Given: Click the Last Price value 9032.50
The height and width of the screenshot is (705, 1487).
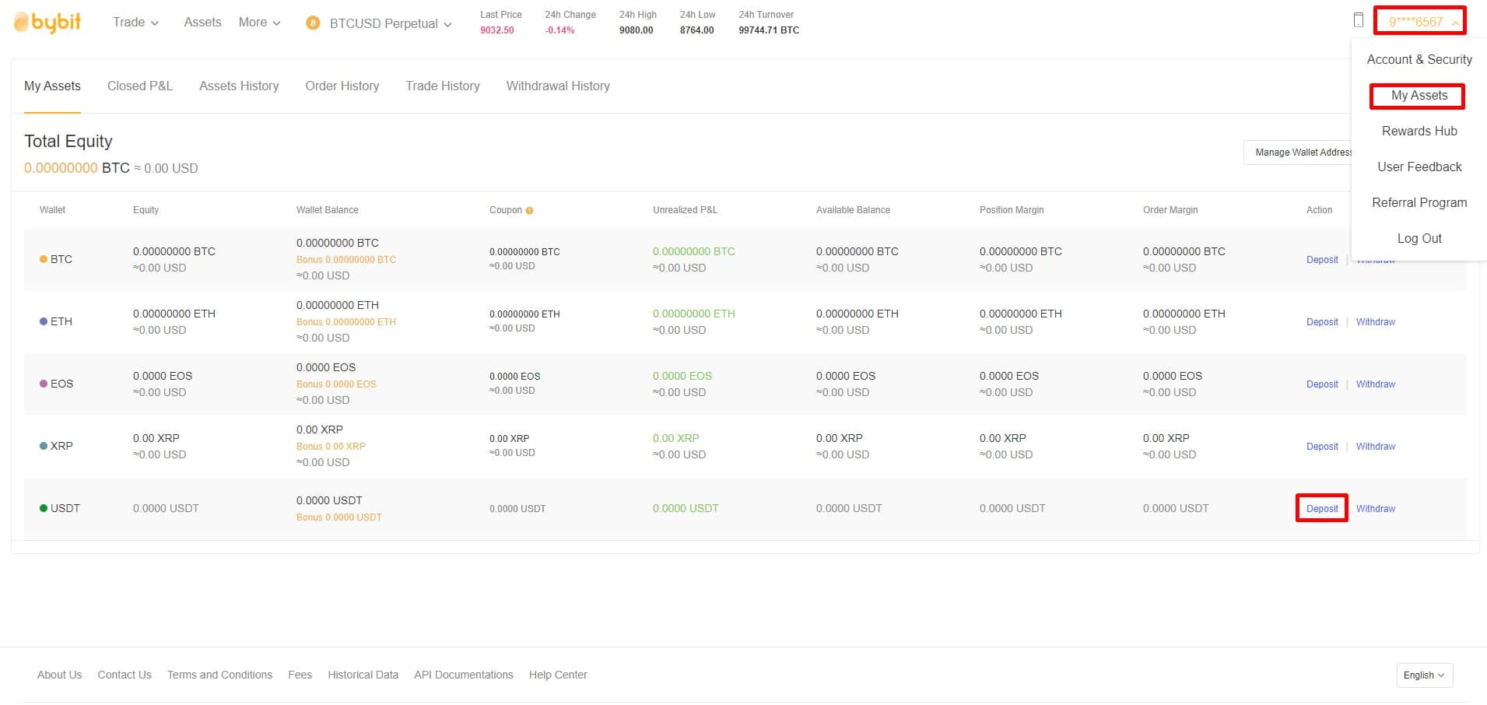Looking at the screenshot, I should 497,30.
